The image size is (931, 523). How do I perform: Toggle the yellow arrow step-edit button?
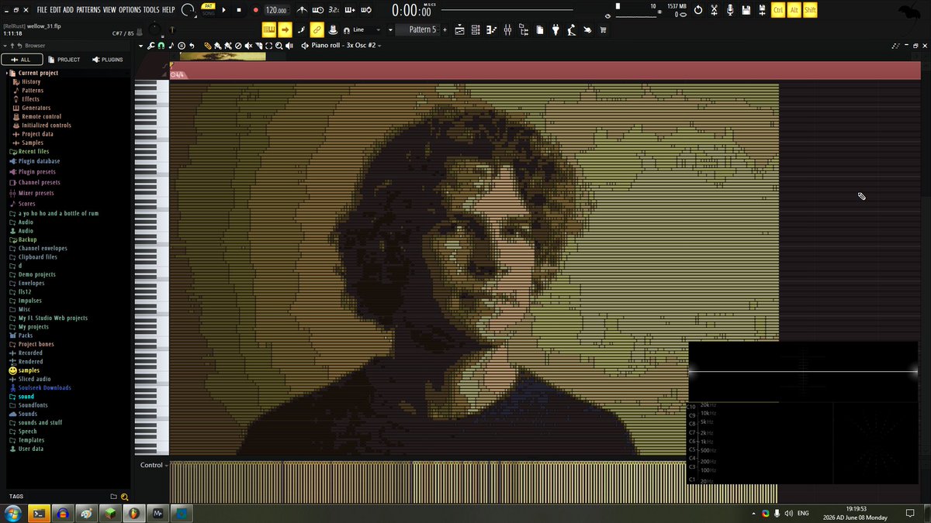pos(285,29)
